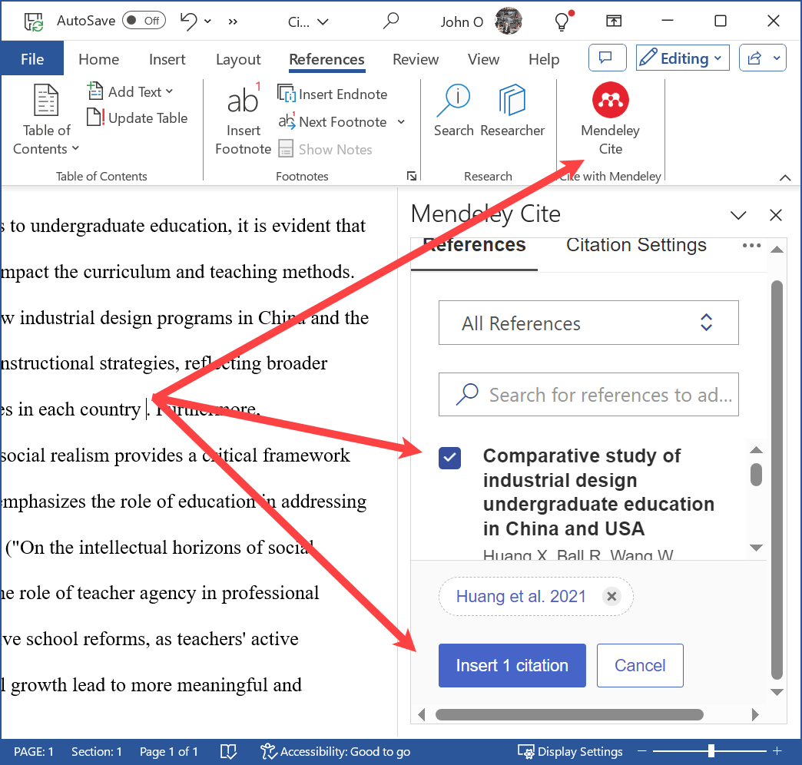Open the Mendeley Cite panel
Image resolution: width=802 pixels, height=765 pixels.
[x=609, y=119]
